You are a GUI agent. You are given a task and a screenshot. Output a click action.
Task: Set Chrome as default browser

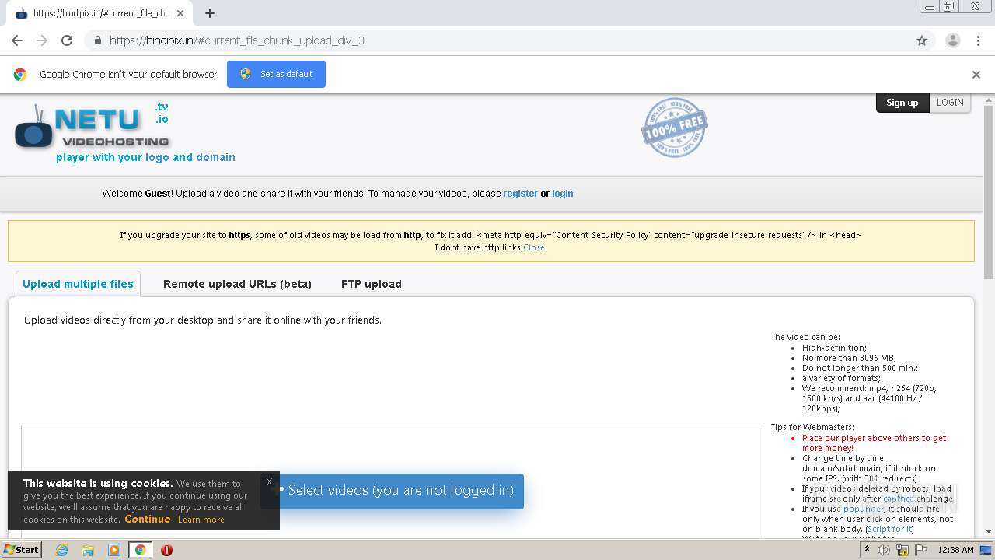click(276, 74)
